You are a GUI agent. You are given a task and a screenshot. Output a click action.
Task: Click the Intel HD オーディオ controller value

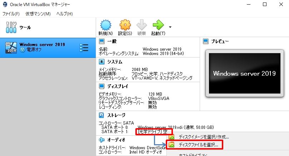[146, 152]
